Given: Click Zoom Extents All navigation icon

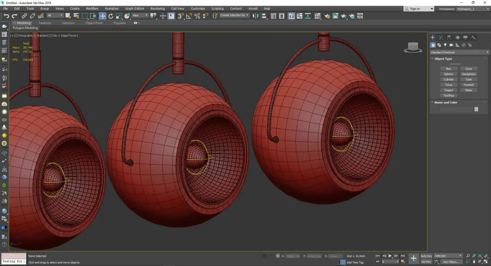Looking at the screenshot, I should [x=485, y=256].
